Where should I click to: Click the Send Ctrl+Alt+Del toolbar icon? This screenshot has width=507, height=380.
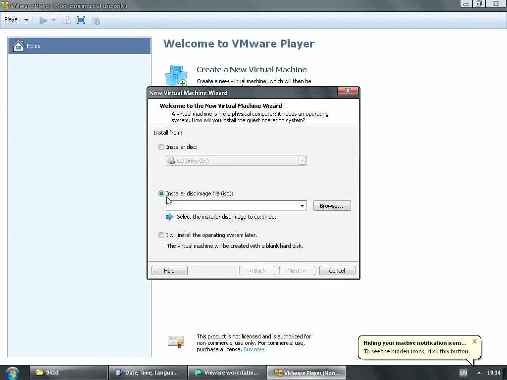66,21
